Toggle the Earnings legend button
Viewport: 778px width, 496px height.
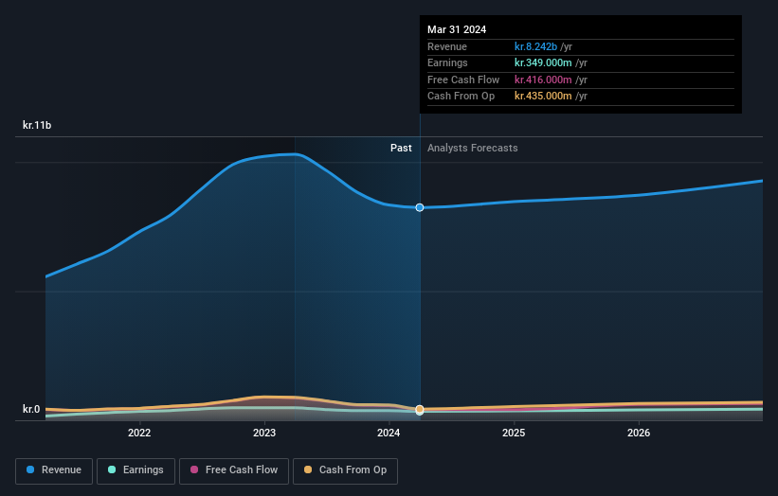pos(136,470)
